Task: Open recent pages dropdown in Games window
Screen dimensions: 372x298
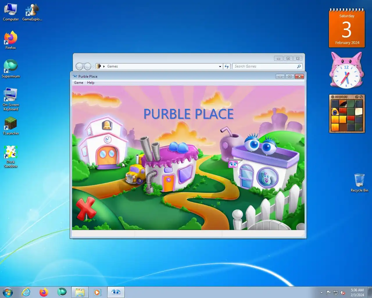Action: tap(93, 67)
